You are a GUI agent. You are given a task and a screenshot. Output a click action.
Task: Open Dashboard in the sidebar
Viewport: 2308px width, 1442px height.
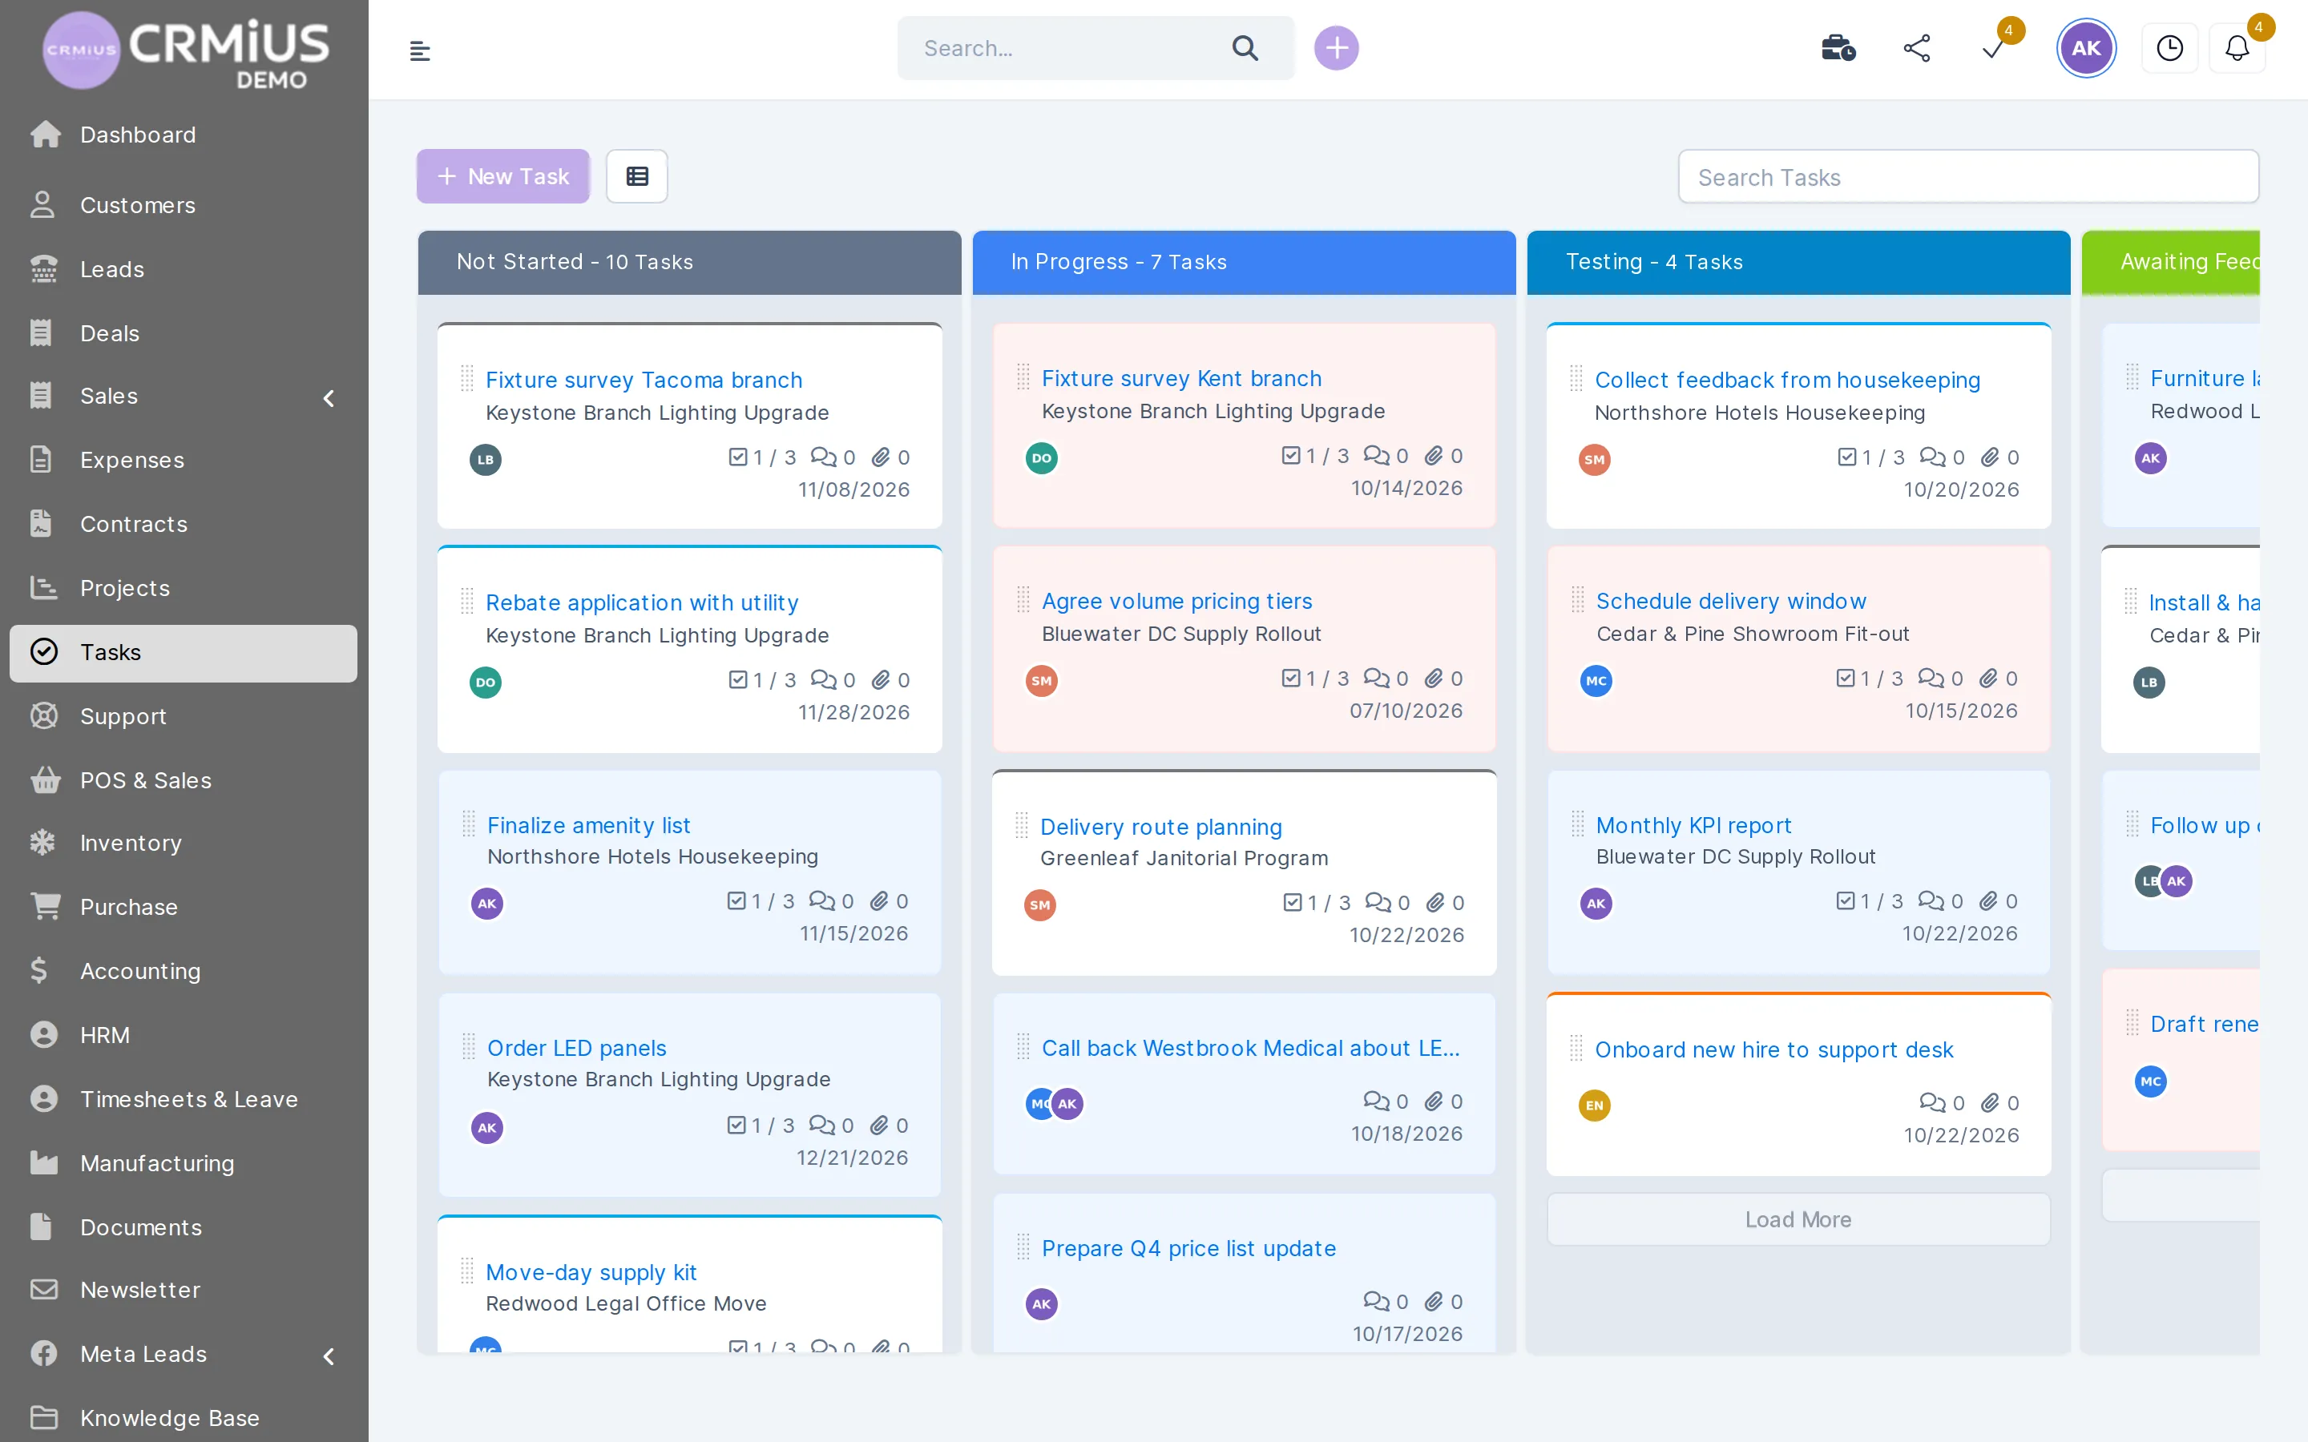point(183,135)
